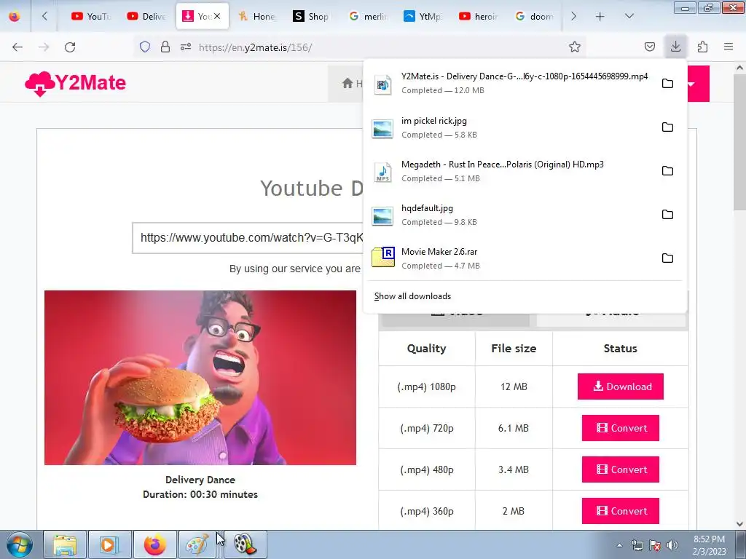The image size is (746, 559).
Task: Open site permissions icon in address bar
Action: (x=186, y=47)
